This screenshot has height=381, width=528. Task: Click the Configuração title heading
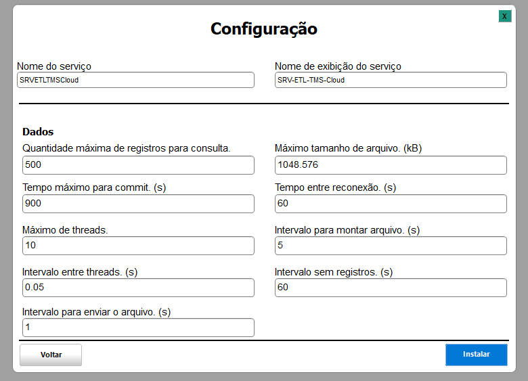click(264, 29)
